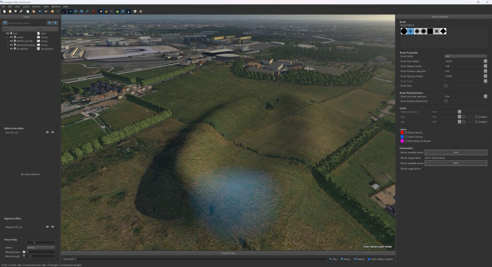The image size is (492, 267).
Task: Open the Help menu
Action: (x=65, y=6)
